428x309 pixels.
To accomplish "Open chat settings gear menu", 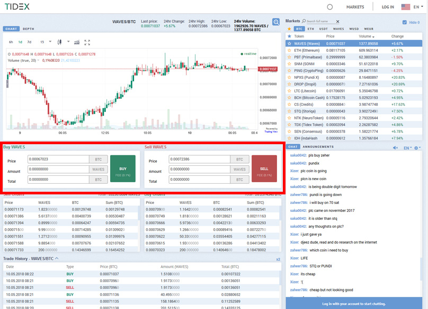I will 416,148.
